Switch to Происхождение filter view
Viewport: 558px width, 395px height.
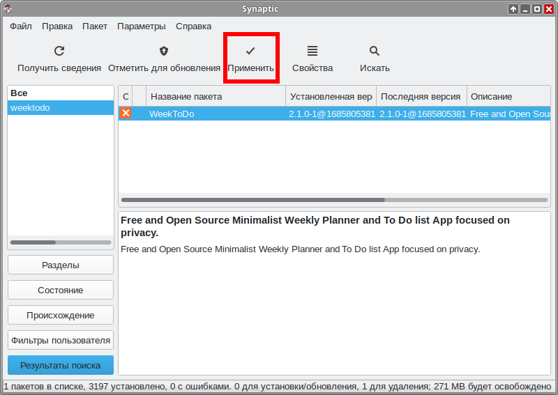tap(61, 316)
